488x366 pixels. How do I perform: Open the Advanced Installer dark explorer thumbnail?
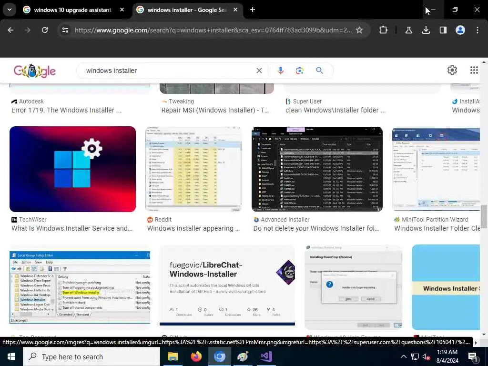317,169
